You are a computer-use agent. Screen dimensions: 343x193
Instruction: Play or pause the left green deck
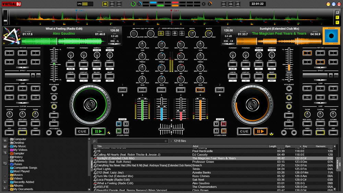pos(98,132)
